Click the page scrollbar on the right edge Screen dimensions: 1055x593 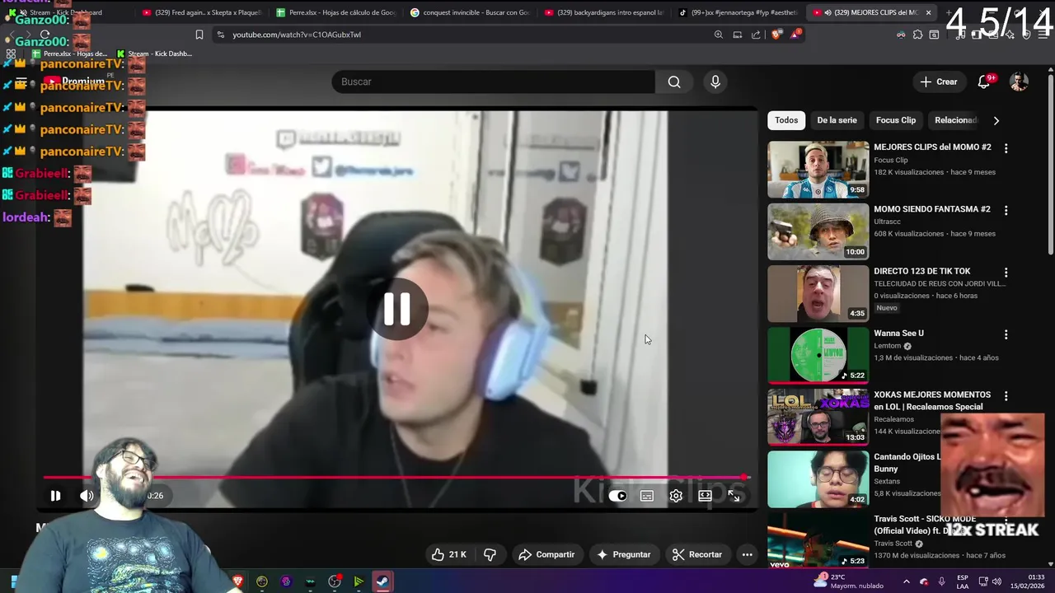[x=1050, y=165]
